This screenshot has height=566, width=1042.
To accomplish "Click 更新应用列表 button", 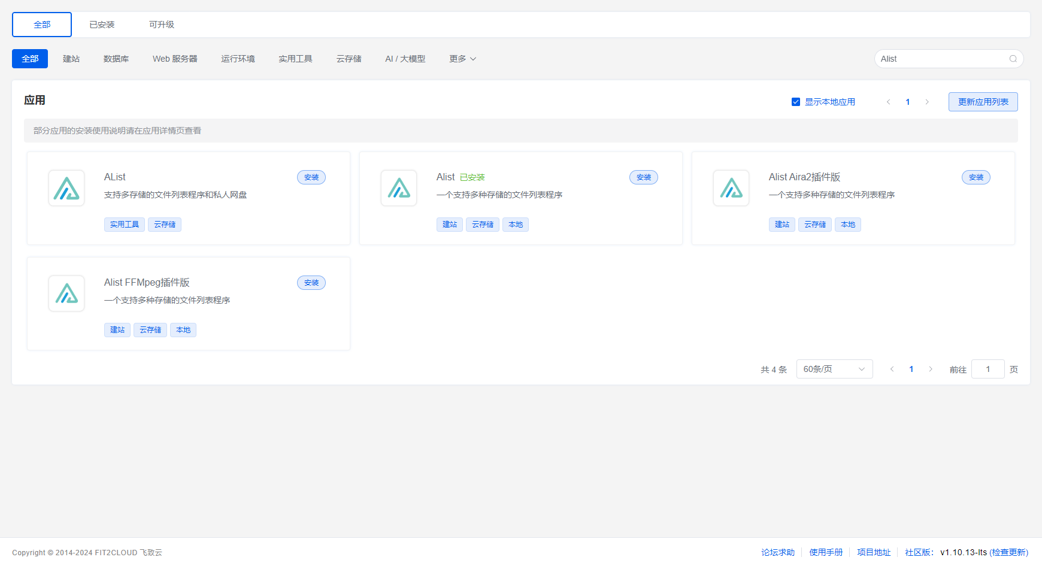I will click(x=983, y=102).
